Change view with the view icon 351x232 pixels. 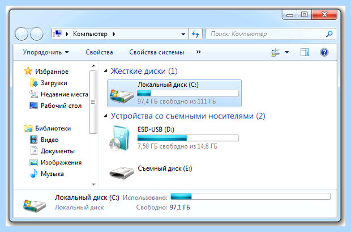coord(275,52)
